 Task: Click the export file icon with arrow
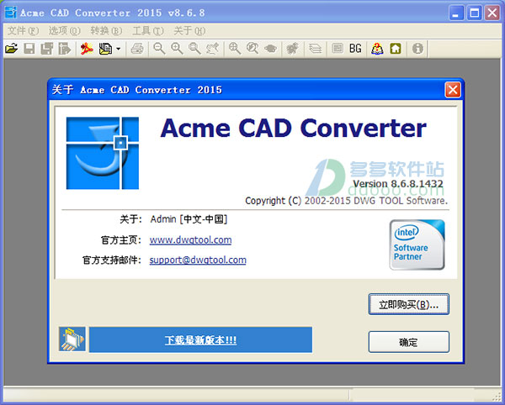pos(65,49)
